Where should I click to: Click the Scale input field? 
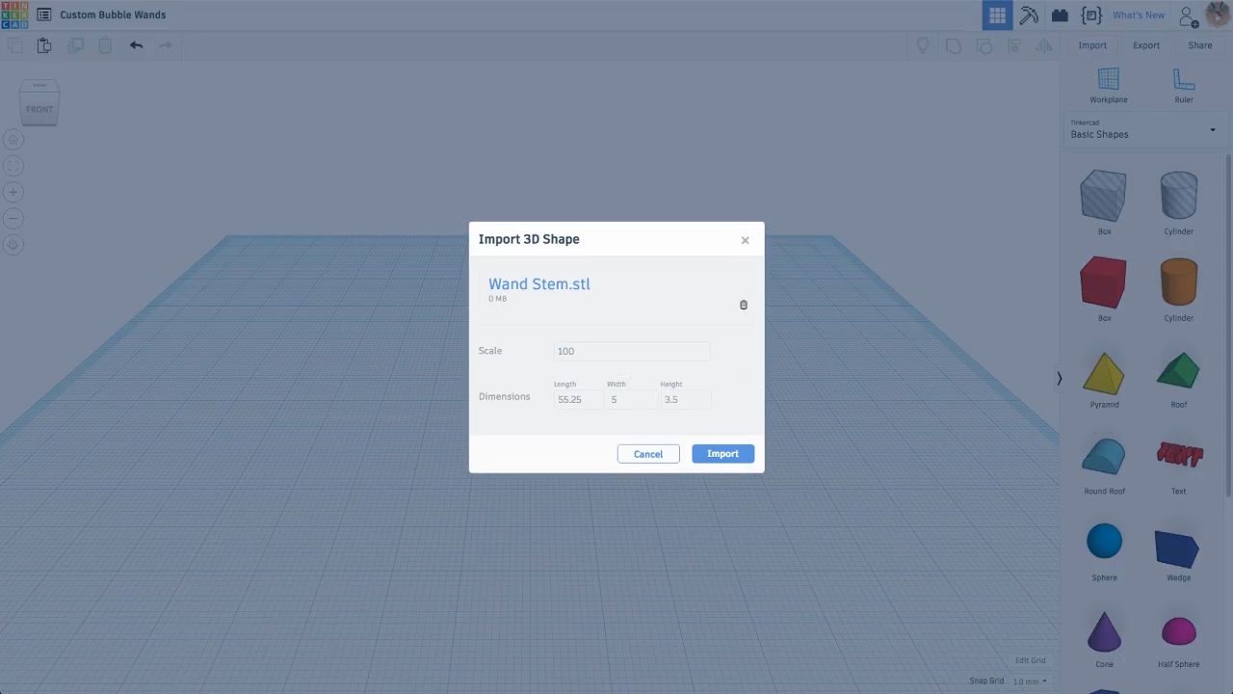[x=632, y=351]
